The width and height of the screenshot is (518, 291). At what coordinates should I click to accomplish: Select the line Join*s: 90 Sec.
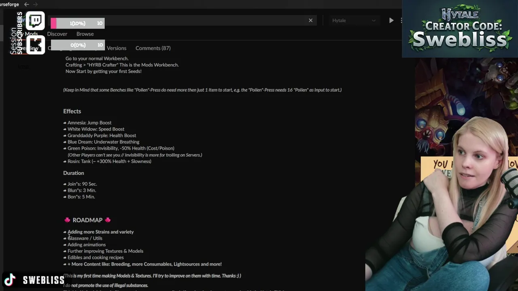82,184
